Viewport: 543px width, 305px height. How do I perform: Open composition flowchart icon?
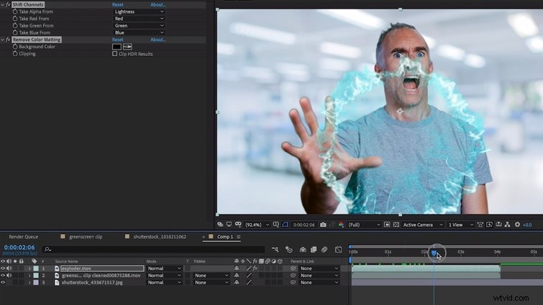coord(507,225)
